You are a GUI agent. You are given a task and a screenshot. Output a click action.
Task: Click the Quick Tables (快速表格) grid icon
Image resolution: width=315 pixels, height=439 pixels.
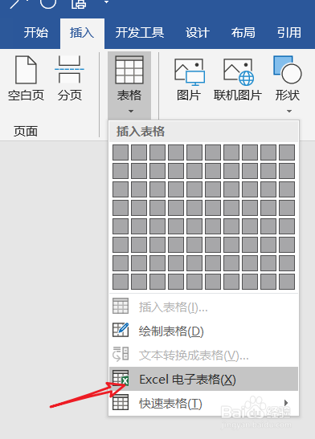point(121,402)
